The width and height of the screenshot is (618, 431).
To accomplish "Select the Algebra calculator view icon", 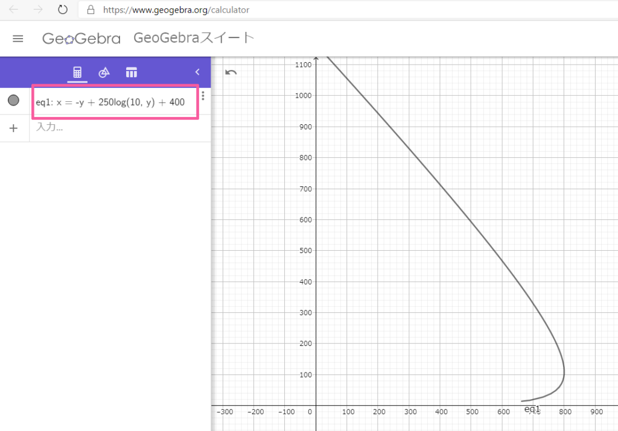I will (77, 72).
